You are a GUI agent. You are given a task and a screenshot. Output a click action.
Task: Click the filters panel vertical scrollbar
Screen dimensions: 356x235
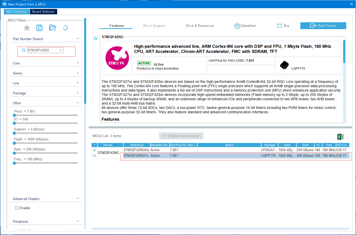[85, 61]
